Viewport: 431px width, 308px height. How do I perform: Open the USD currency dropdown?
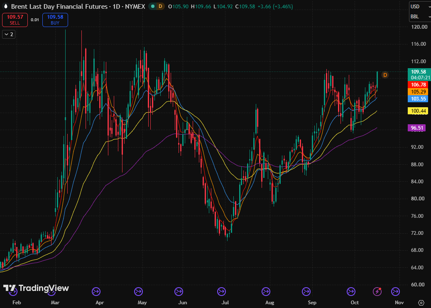point(420,7)
